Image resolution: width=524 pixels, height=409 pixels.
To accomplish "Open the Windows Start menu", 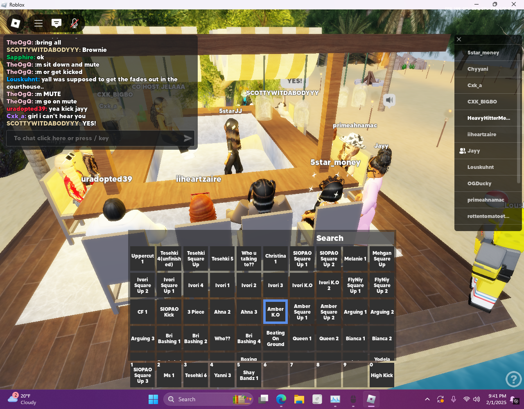I will click(x=153, y=399).
